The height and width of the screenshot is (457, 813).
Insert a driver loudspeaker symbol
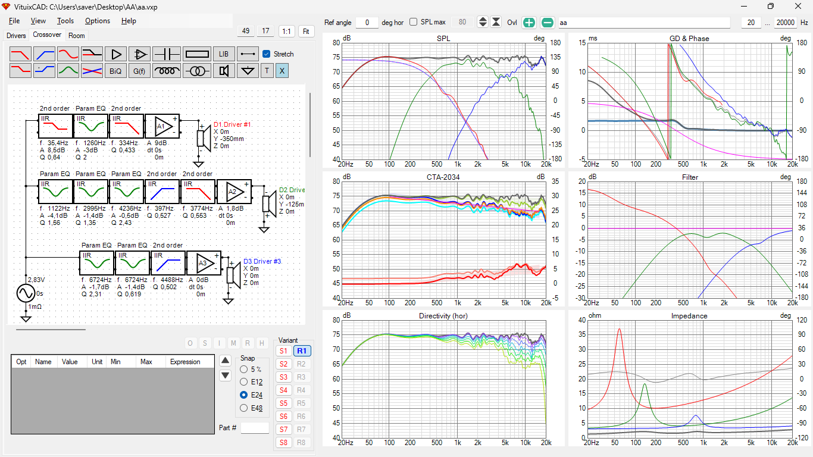click(x=224, y=71)
